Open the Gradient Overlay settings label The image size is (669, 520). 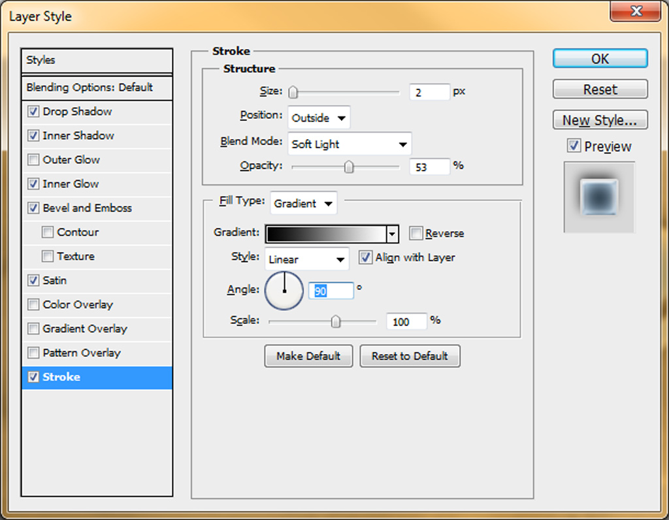[x=85, y=329]
